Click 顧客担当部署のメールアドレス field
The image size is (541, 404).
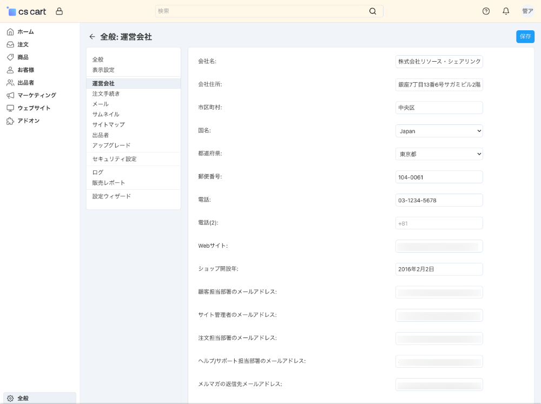click(439, 292)
